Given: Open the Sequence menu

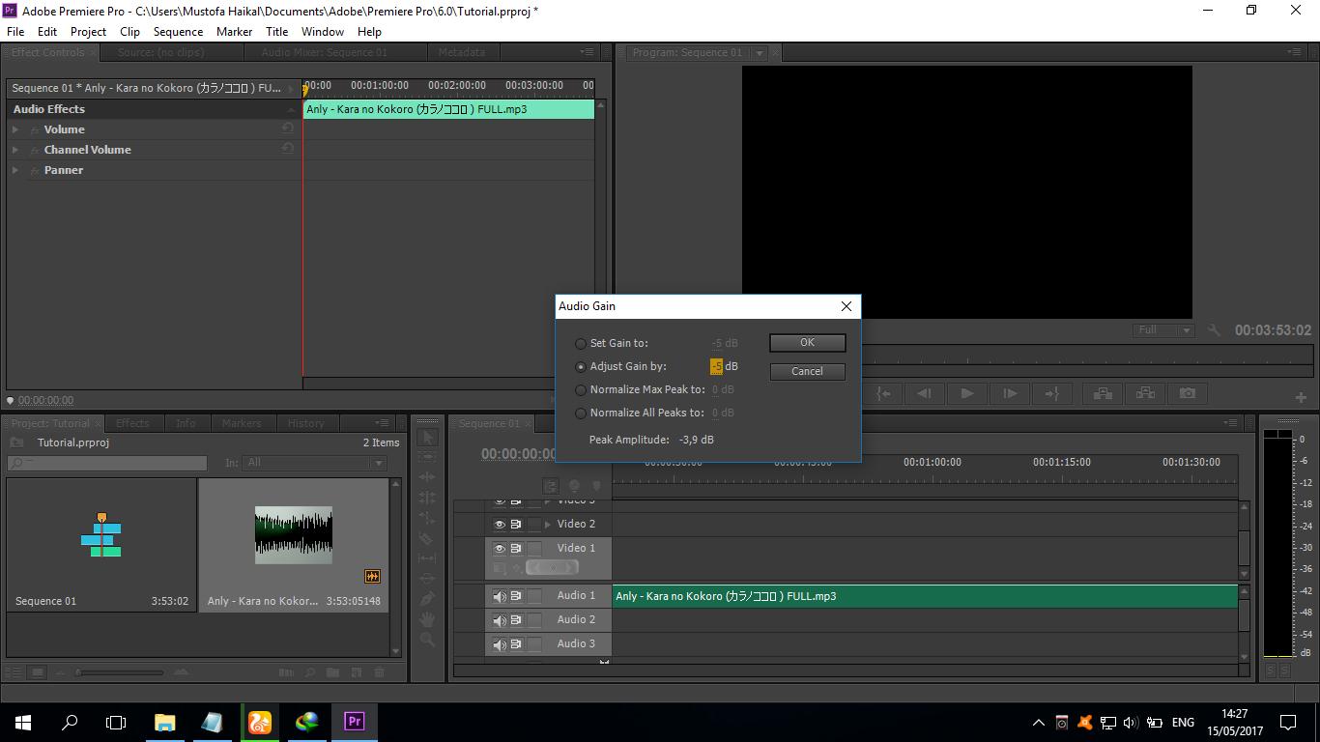Looking at the screenshot, I should click(x=178, y=32).
